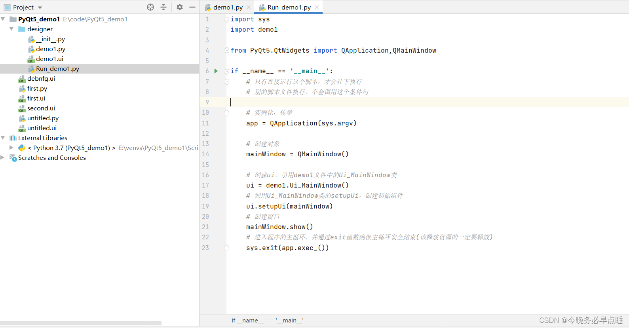This screenshot has width=629, height=328.
Task: Select the demo1.py file icon in tree
Action: [31, 49]
